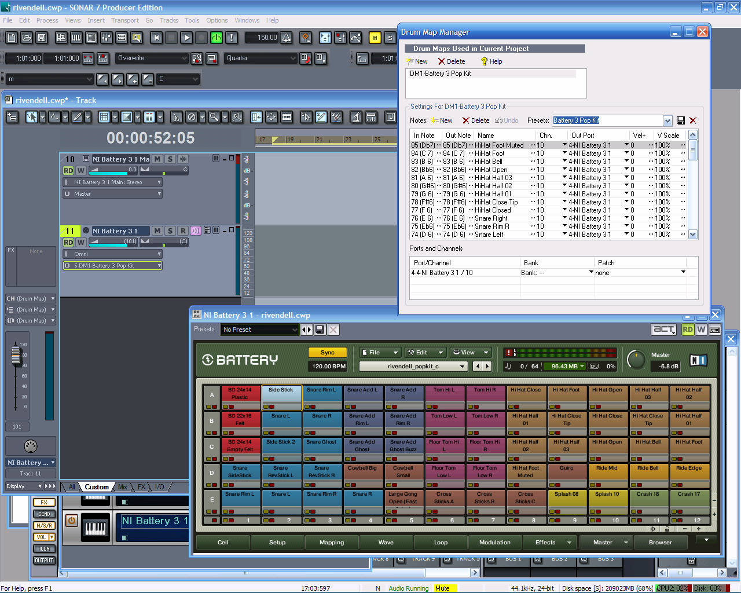Open Battery Edit menu dropdown

(425, 353)
